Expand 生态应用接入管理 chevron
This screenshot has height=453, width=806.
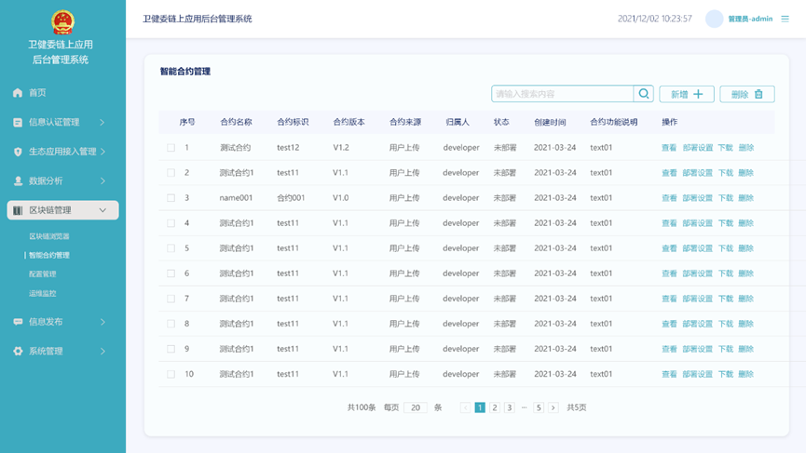tap(102, 152)
